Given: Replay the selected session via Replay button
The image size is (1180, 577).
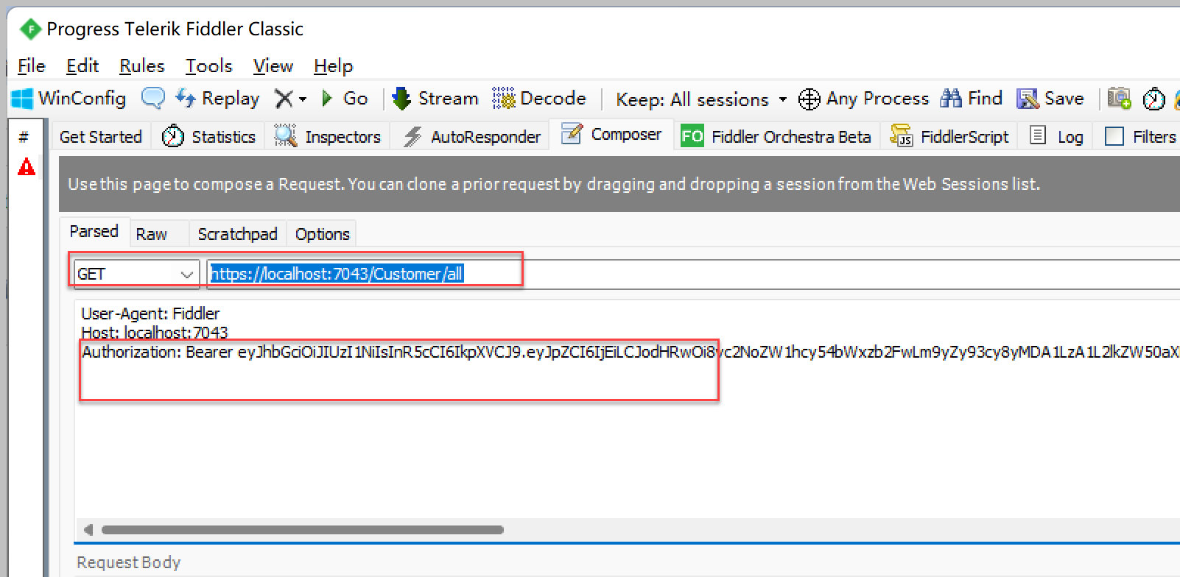Looking at the screenshot, I should pyautogui.click(x=217, y=99).
